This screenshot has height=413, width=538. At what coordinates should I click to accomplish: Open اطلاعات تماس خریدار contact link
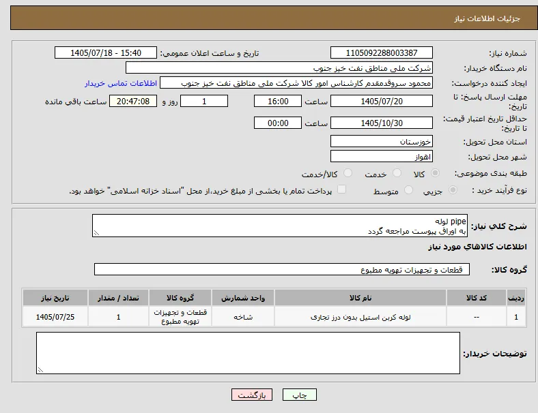(121, 83)
